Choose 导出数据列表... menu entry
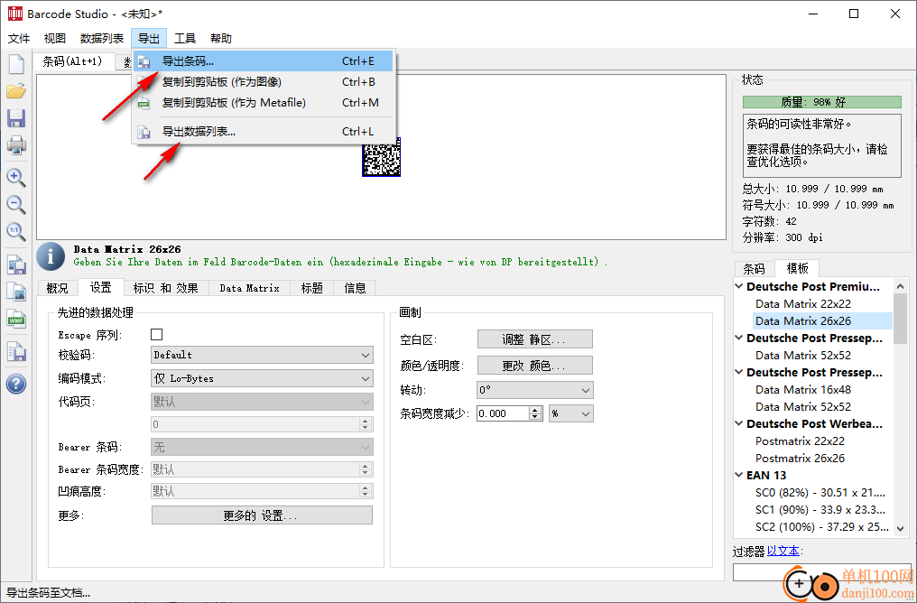This screenshot has height=603, width=917. tap(264, 132)
